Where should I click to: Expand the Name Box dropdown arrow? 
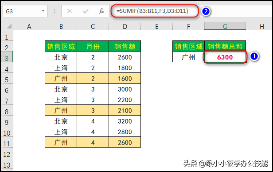click(x=43, y=11)
